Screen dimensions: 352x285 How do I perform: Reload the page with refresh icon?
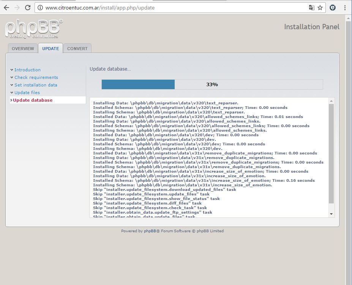click(28, 8)
